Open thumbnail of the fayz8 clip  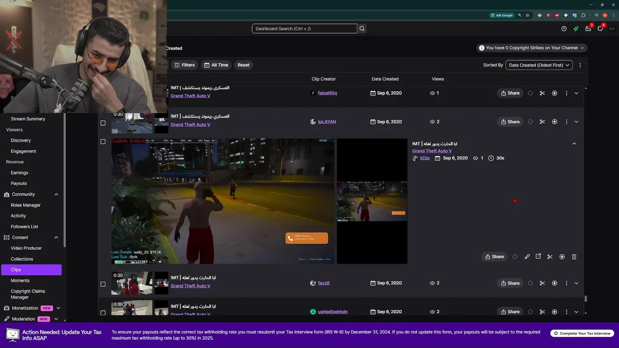pos(132,283)
